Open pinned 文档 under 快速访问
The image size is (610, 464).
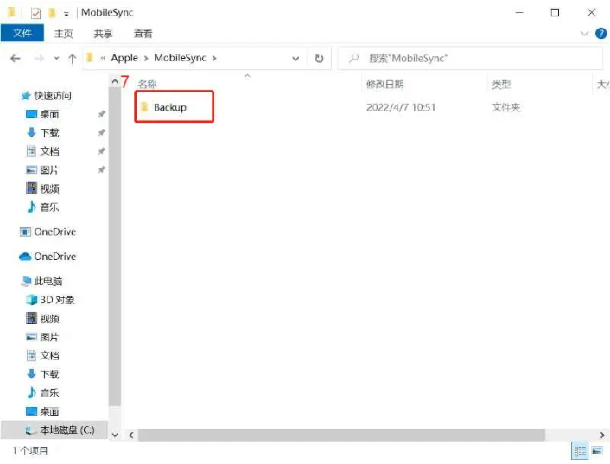click(43, 151)
